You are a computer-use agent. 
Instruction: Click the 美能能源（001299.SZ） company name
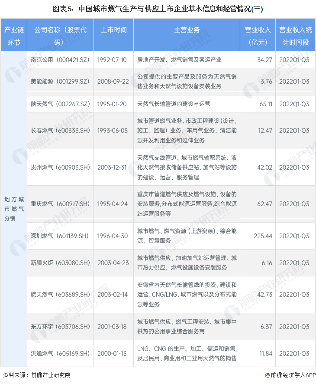coord(60,82)
